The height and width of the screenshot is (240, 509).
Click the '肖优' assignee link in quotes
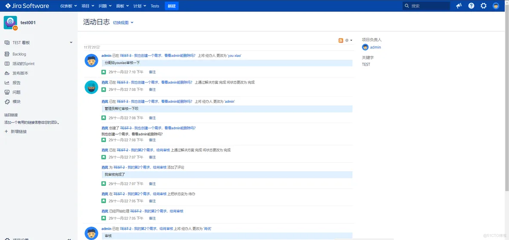(208, 229)
